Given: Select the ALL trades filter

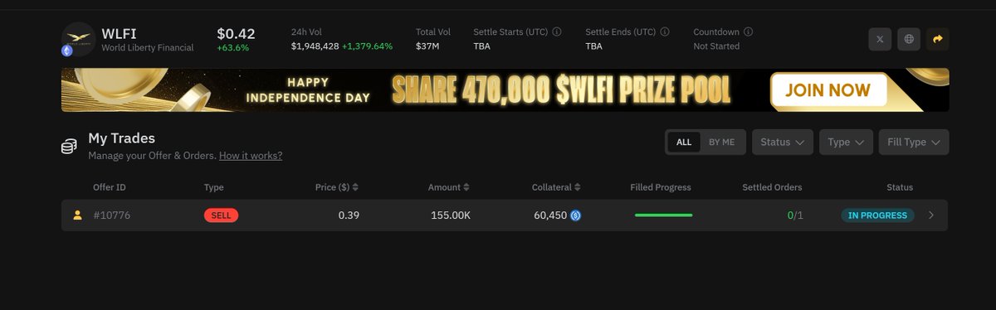Looking at the screenshot, I should [684, 142].
